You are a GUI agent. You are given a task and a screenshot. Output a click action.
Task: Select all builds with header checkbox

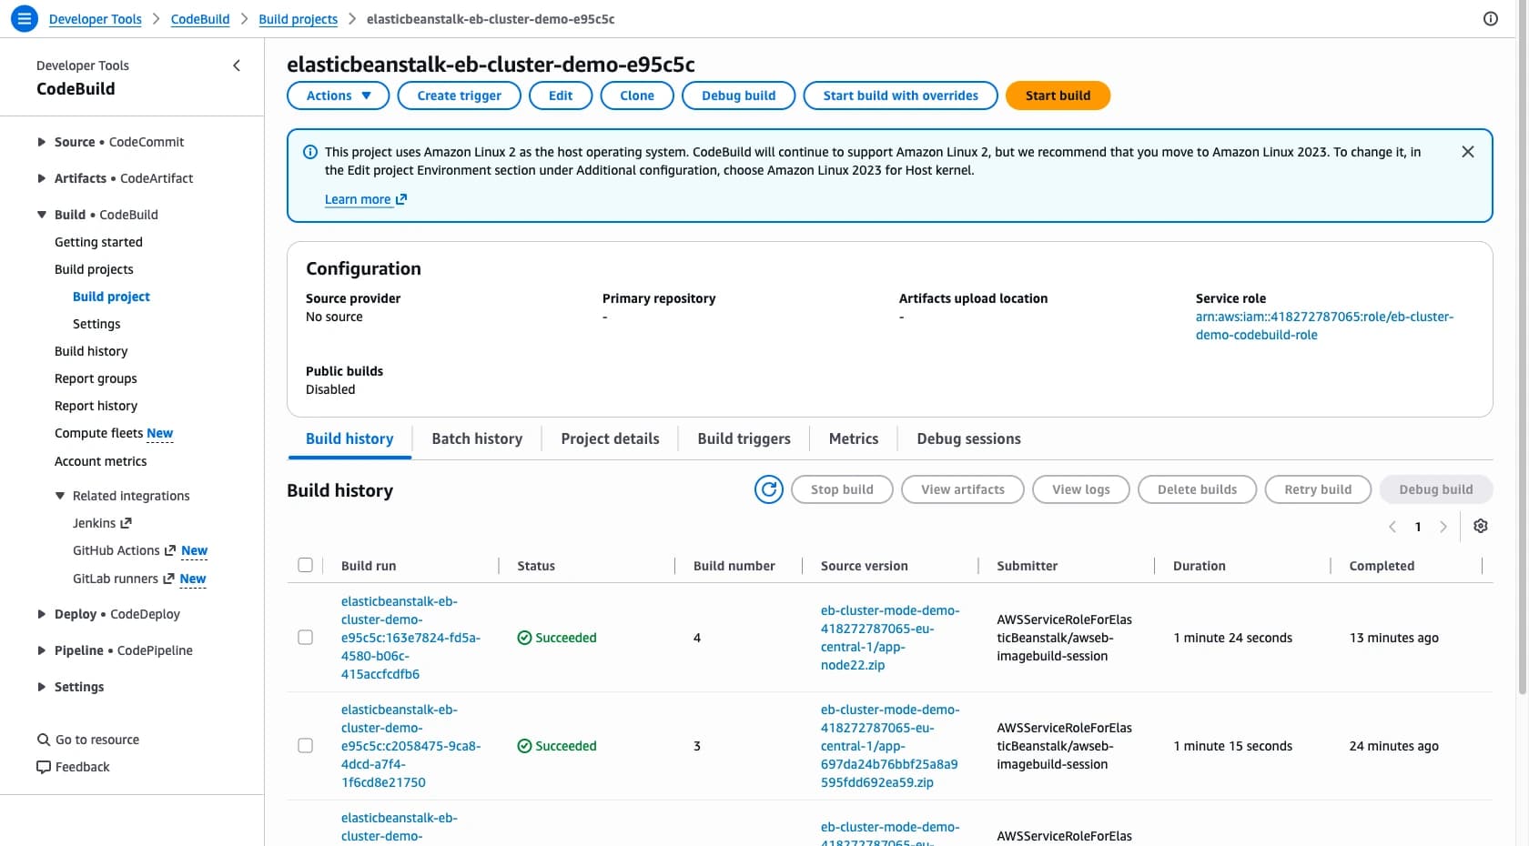(306, 565)
